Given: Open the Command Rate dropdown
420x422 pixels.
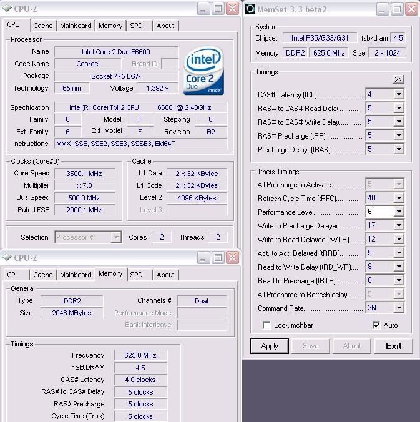Looking at the screenshot, I should 399,308.
